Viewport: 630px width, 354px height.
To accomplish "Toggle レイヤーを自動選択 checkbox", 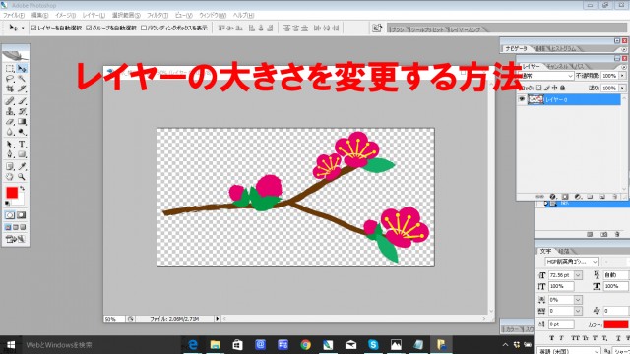I will coord(33,28).
